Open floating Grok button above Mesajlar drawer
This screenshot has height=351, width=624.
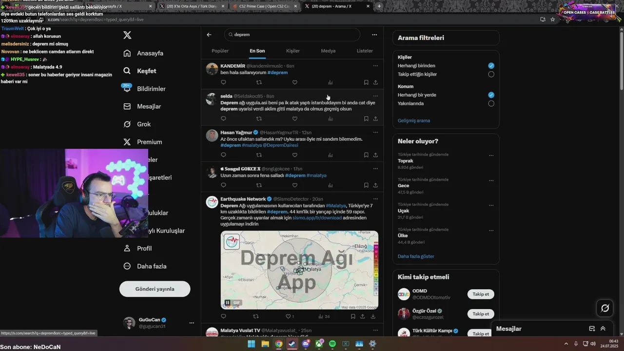[605, 308]
